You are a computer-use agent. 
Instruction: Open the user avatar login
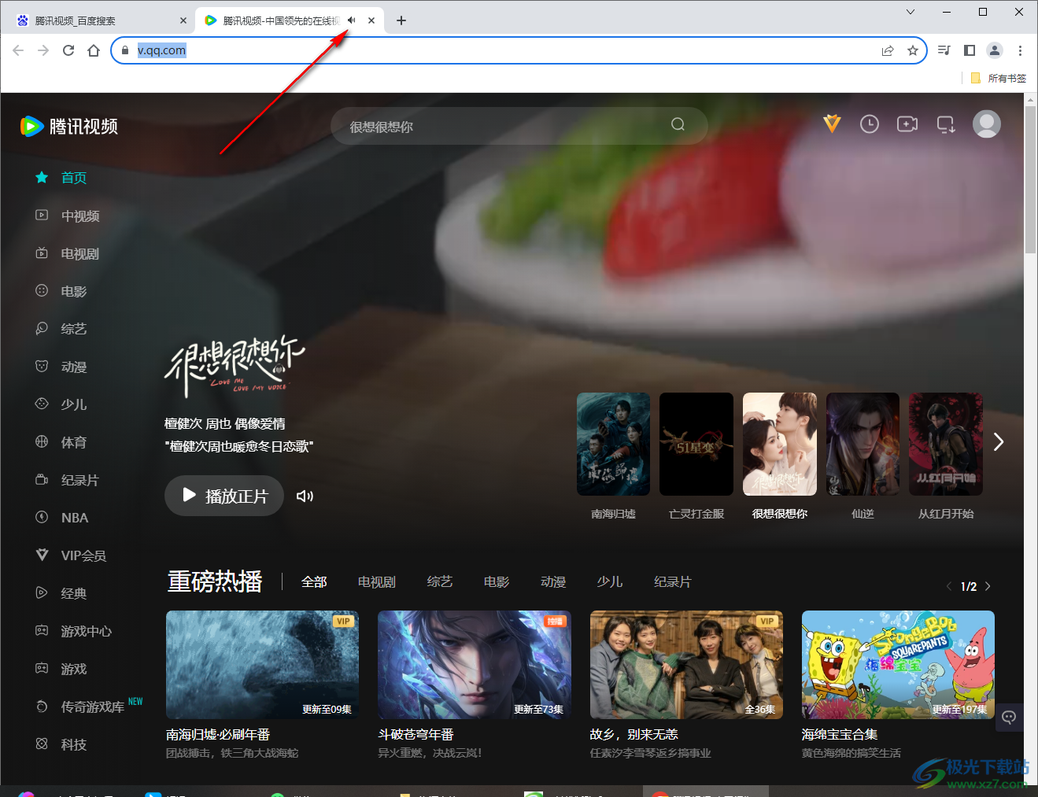(987, 124)
